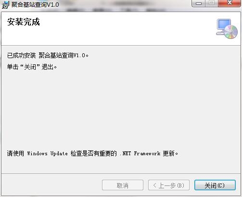242x197 pixels.
Task: Click the .NET Framework 更新 phrase
Action: [x=149, y=153]
